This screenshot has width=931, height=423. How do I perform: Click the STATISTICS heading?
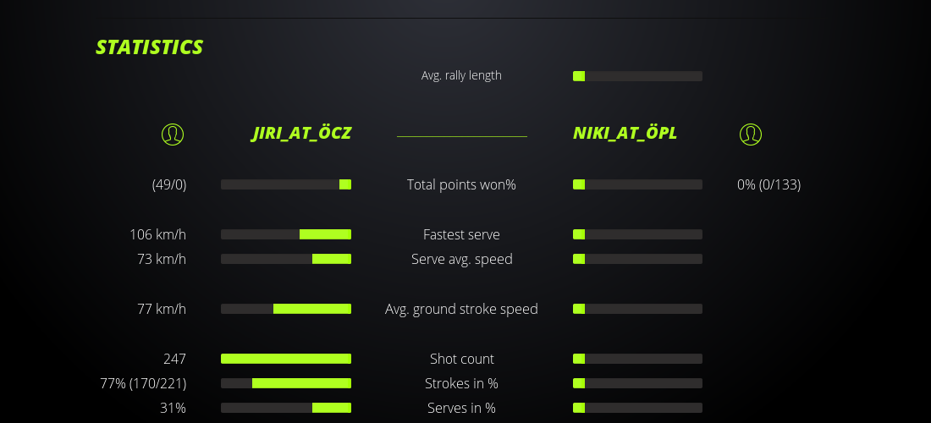click(x=150, y=47)
